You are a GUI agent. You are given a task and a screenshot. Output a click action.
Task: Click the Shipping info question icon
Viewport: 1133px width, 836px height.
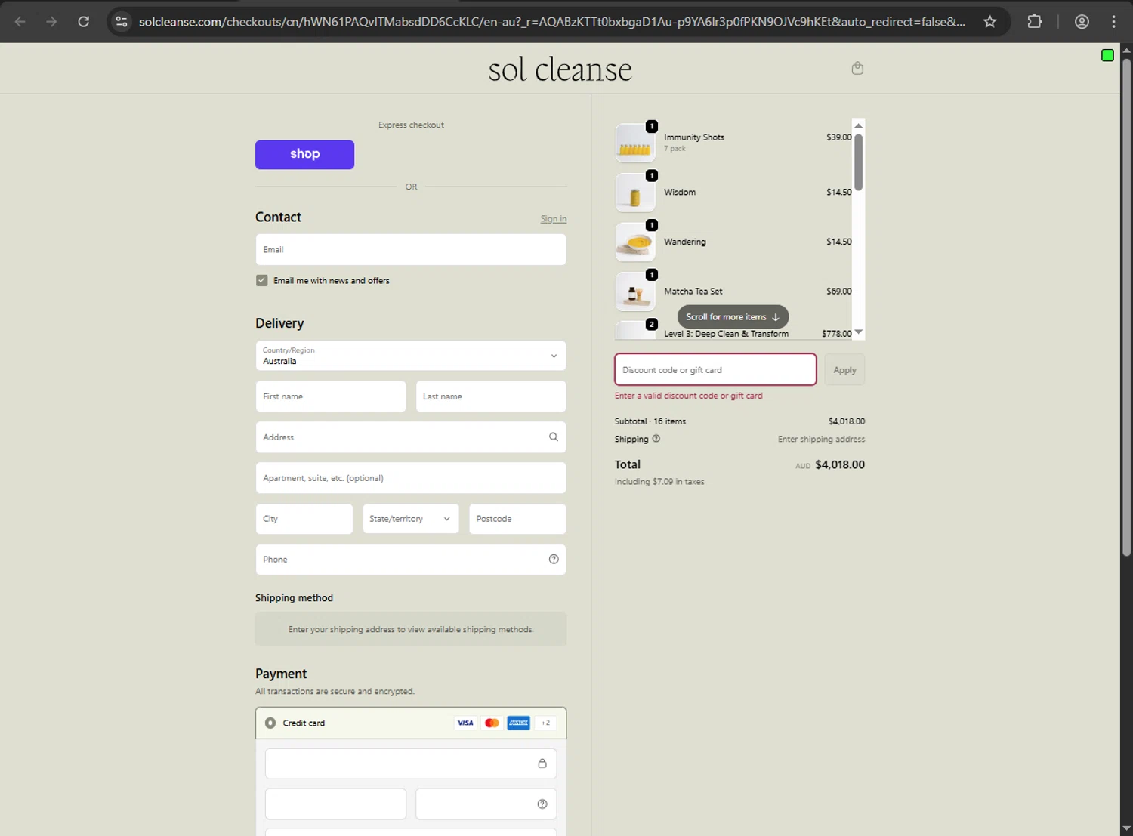click(x=656, y=439)
